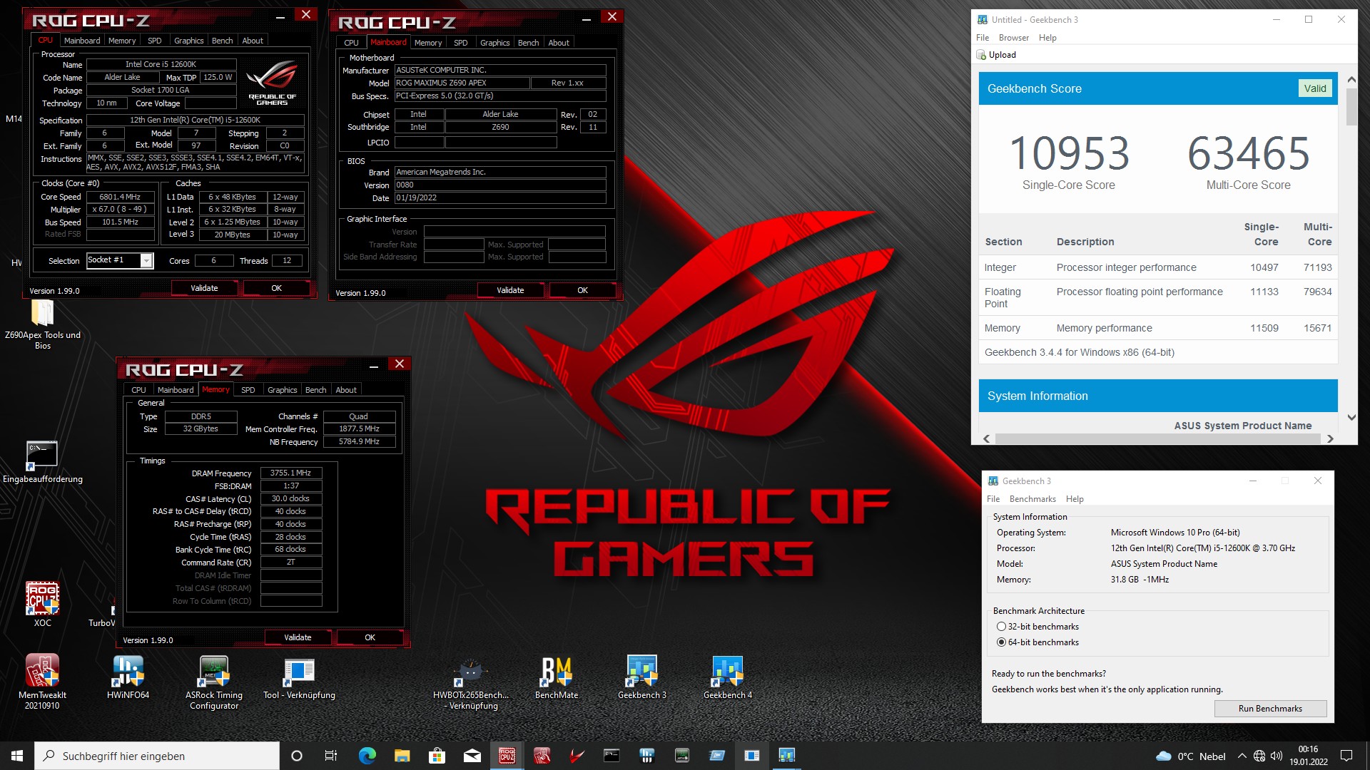Click OK in the Memory window

point(370,637)
